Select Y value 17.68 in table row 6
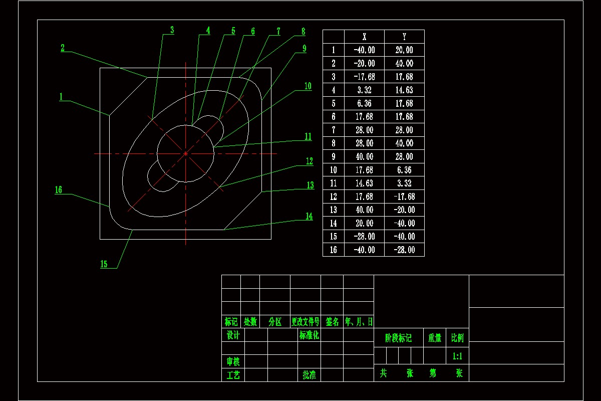 point(404,117)
